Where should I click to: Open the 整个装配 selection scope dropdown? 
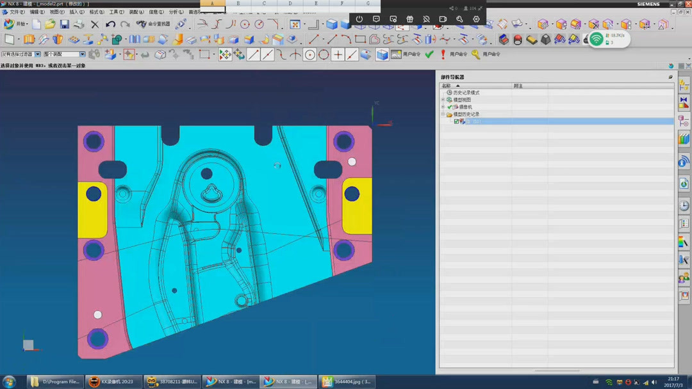pyautogui.click(x=82, y=54)
